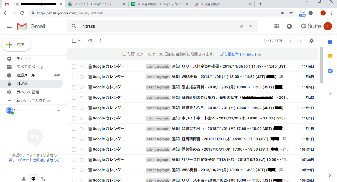Click the address bar URL
337x182 pixels.
click(x=70, y=13)
